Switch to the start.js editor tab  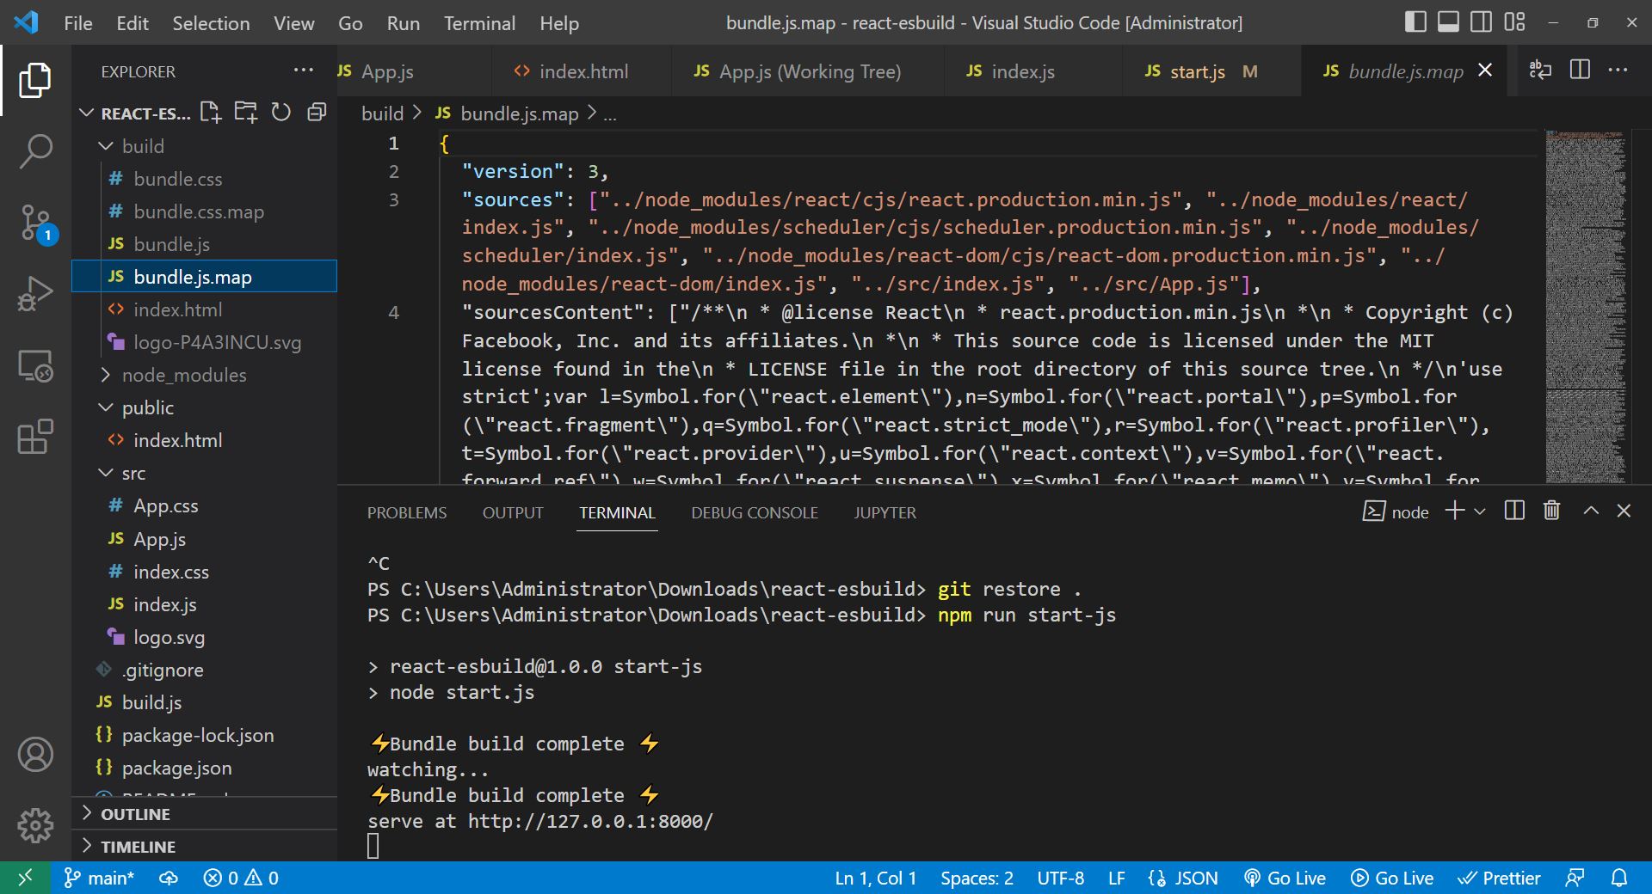tap(1197, 71)
